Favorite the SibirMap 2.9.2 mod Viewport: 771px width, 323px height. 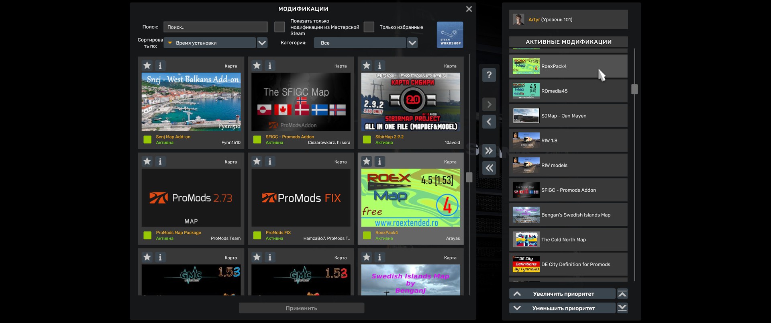pos(367,65)
